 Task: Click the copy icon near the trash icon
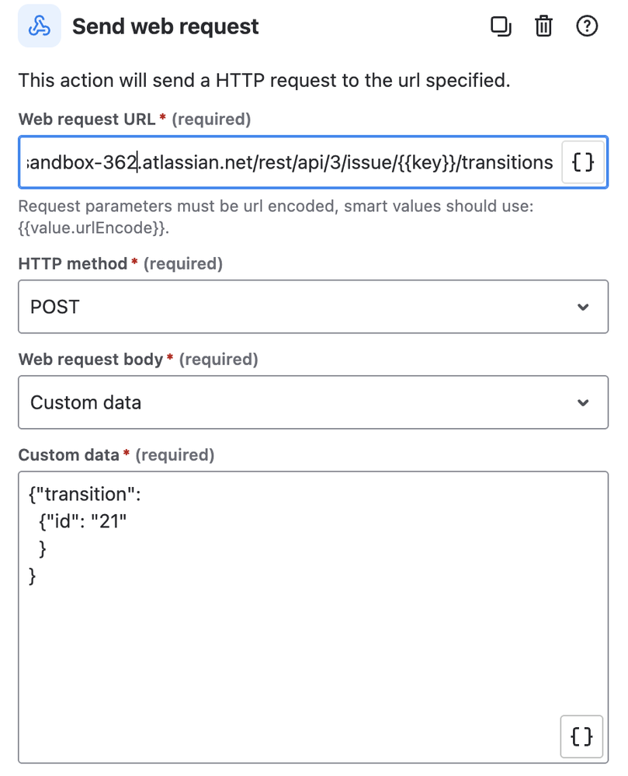click(x=501, y=26)
